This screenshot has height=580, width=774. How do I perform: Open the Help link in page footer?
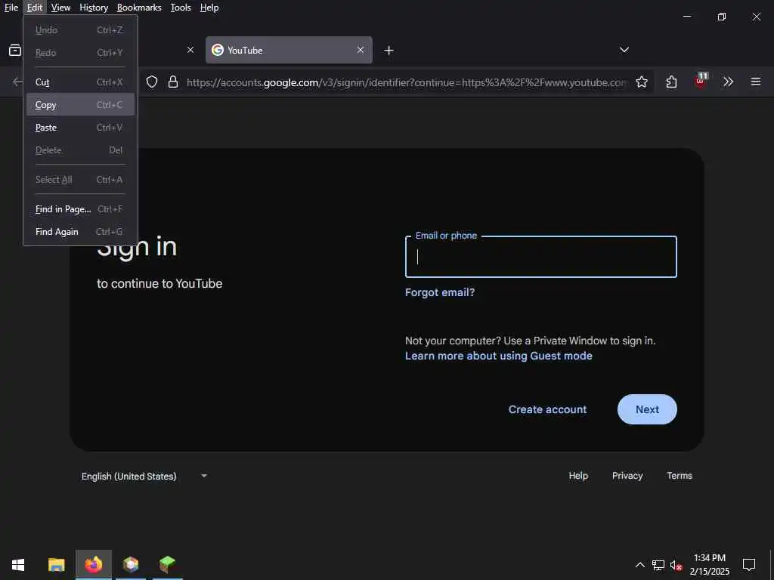[578, 476]
